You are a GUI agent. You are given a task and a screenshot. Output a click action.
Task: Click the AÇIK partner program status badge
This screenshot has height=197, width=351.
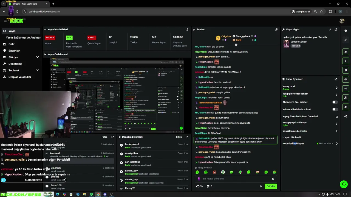[69, 37]
